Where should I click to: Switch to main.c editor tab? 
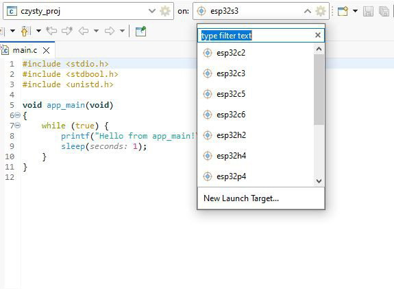coord(25,50)
